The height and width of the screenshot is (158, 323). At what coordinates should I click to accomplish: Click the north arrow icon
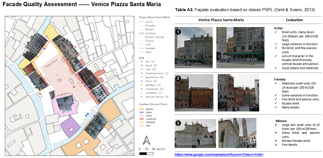tap(147, 140)
